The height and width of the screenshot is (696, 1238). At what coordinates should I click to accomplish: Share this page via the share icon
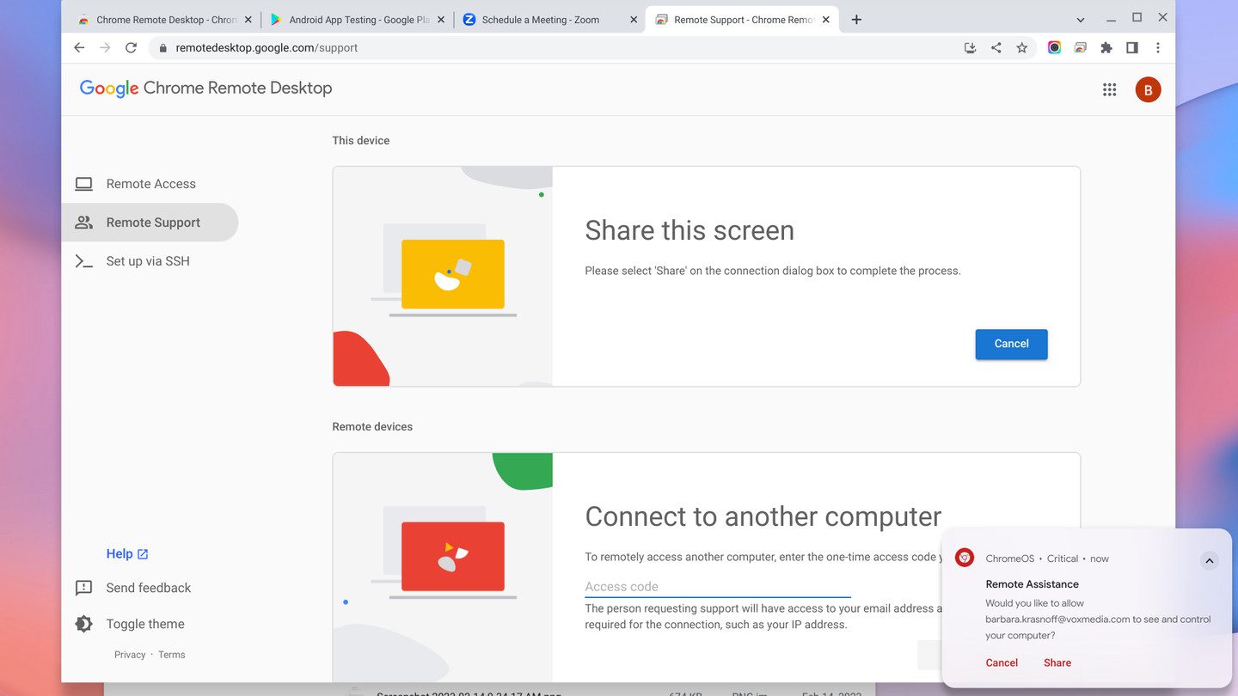point(996,48)
